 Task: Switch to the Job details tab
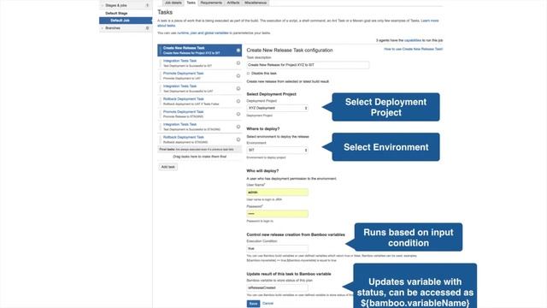(x=174, y=3)
